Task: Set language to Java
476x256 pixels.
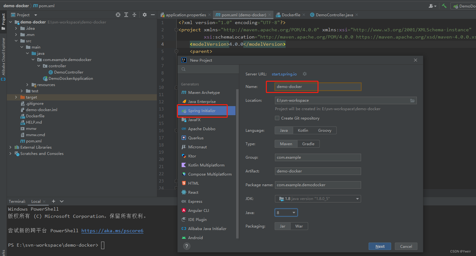Action: (x=284, y=131)
